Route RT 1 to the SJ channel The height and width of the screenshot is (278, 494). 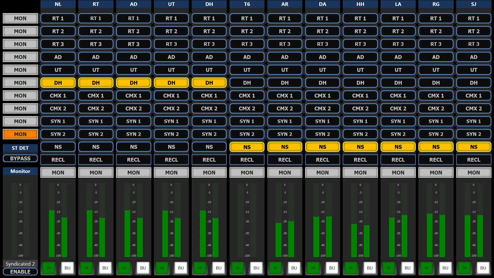[474, 18]
